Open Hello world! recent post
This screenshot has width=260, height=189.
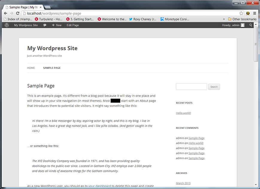pos(183,113)
